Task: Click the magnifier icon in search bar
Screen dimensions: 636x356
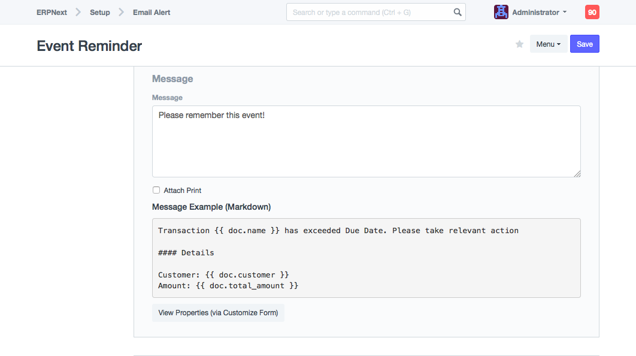Action: point(458,12)
